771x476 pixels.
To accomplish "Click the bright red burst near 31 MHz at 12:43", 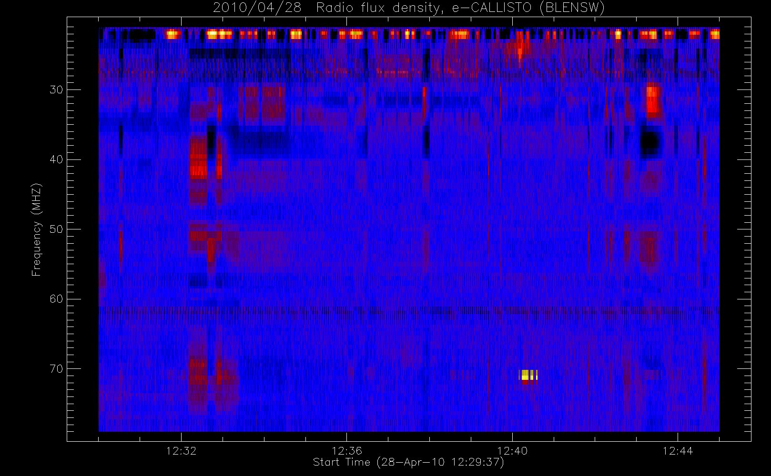I will click(652, 100).
